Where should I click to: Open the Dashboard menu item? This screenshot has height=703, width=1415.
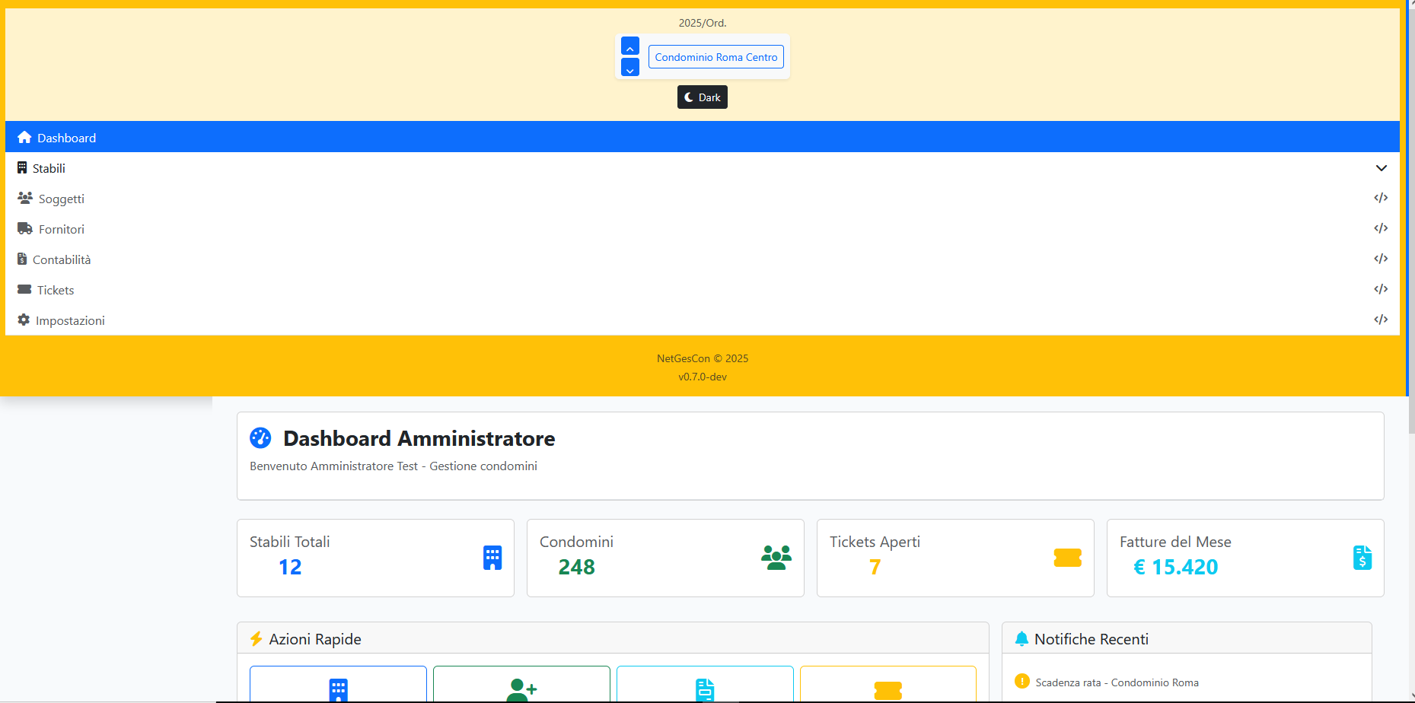tap(702, 137)
